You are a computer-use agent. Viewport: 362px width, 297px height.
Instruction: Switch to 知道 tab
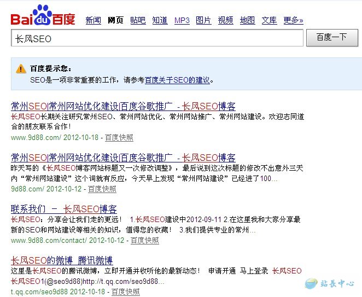[x=160, y=20]
